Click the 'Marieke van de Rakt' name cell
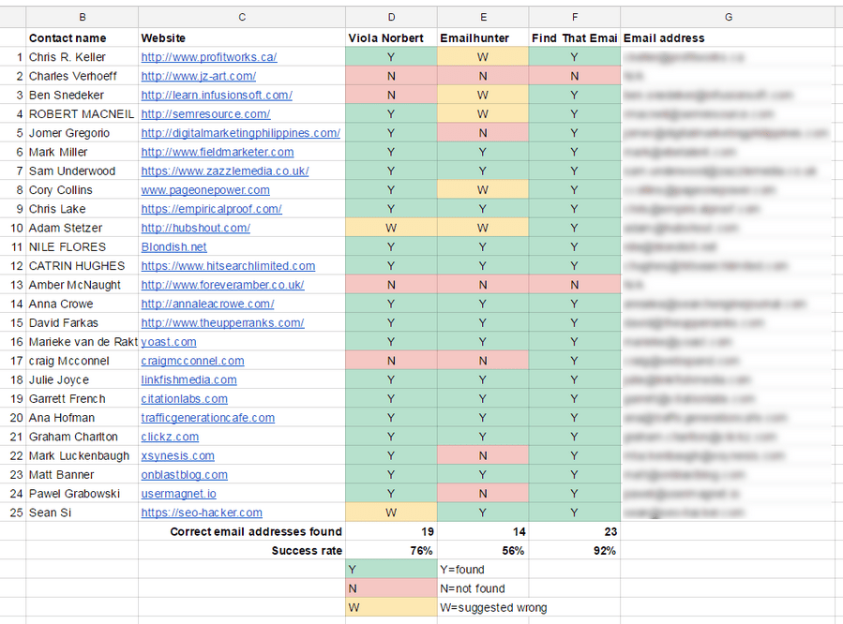This screenshot has height=624, width=843. pos(82,342)
